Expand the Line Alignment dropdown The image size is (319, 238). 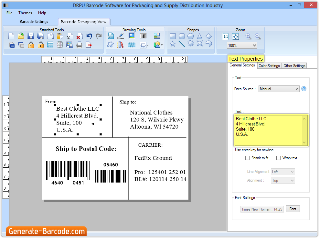click(x=282, y=172)
